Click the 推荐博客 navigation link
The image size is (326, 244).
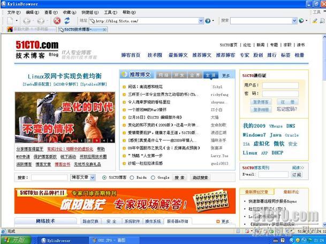[225, 55]
